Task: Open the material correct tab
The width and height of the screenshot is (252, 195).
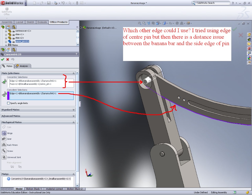Action: [x=54, y=189]
